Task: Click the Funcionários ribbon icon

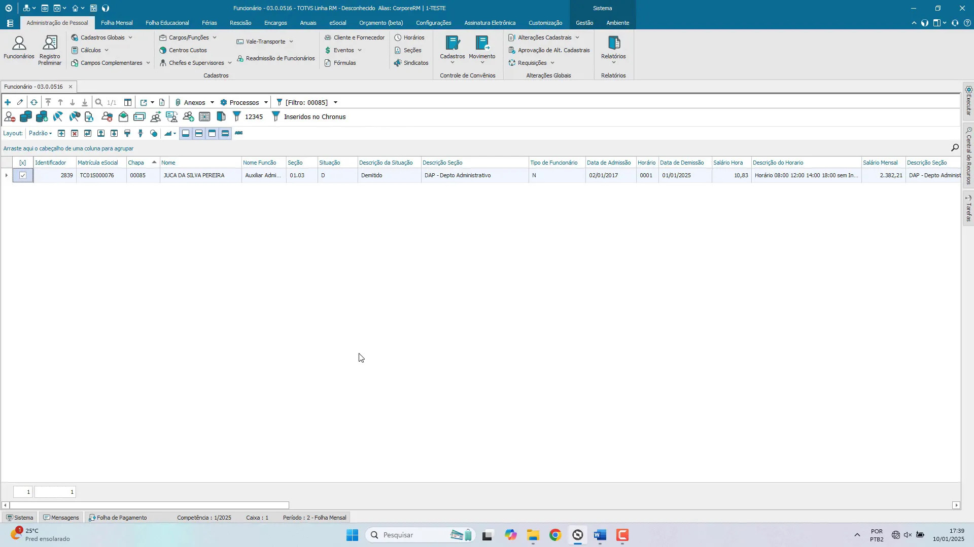Action: click(19, 48)
